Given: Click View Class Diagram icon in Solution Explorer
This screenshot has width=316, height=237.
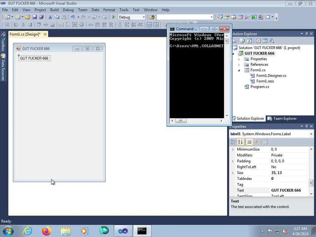Looking at the screenshot, I should [x=272, y=41].
